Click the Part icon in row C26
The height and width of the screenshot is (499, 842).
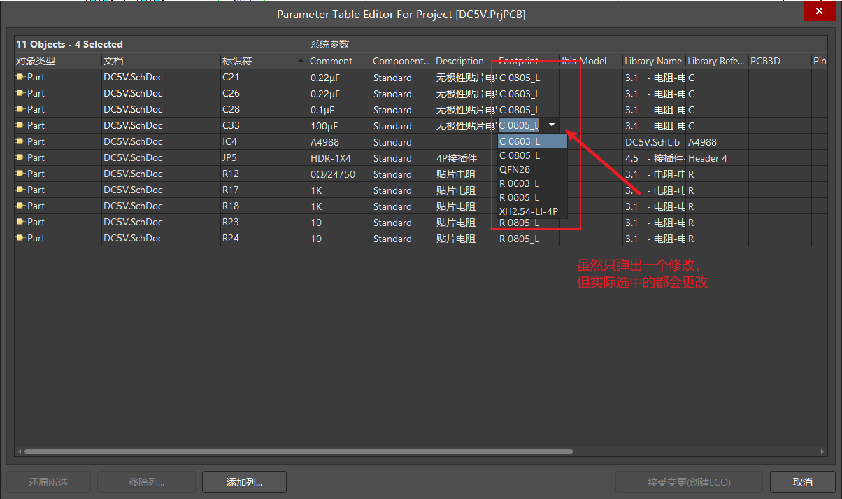coord(20,93)
